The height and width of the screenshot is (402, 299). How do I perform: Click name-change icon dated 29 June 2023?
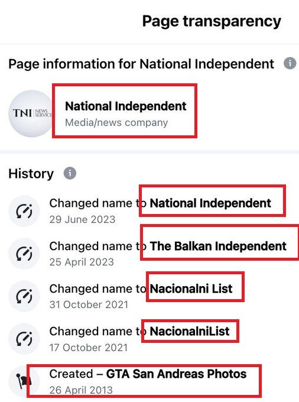[x=24, y=210]
